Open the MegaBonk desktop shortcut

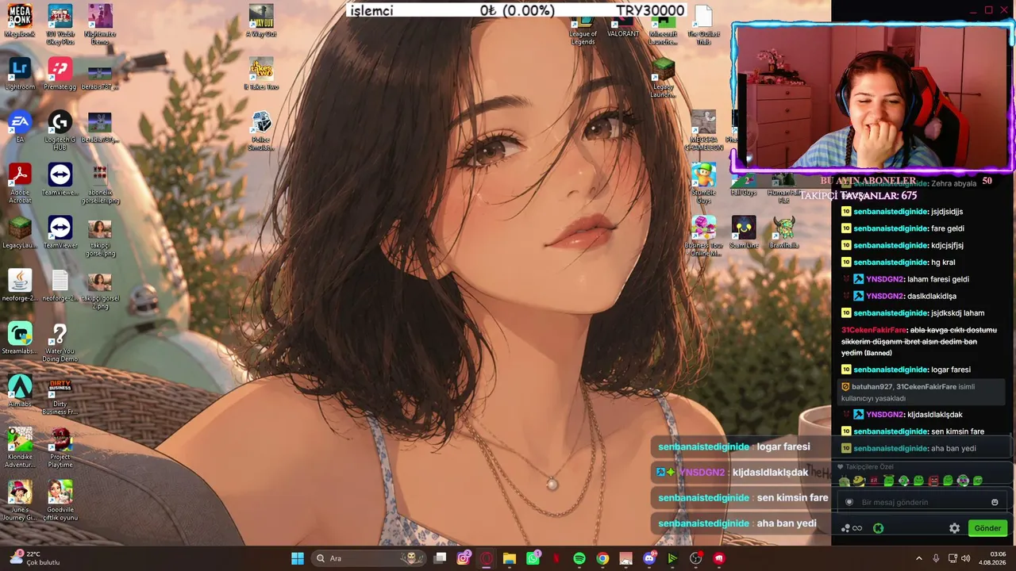20,21
